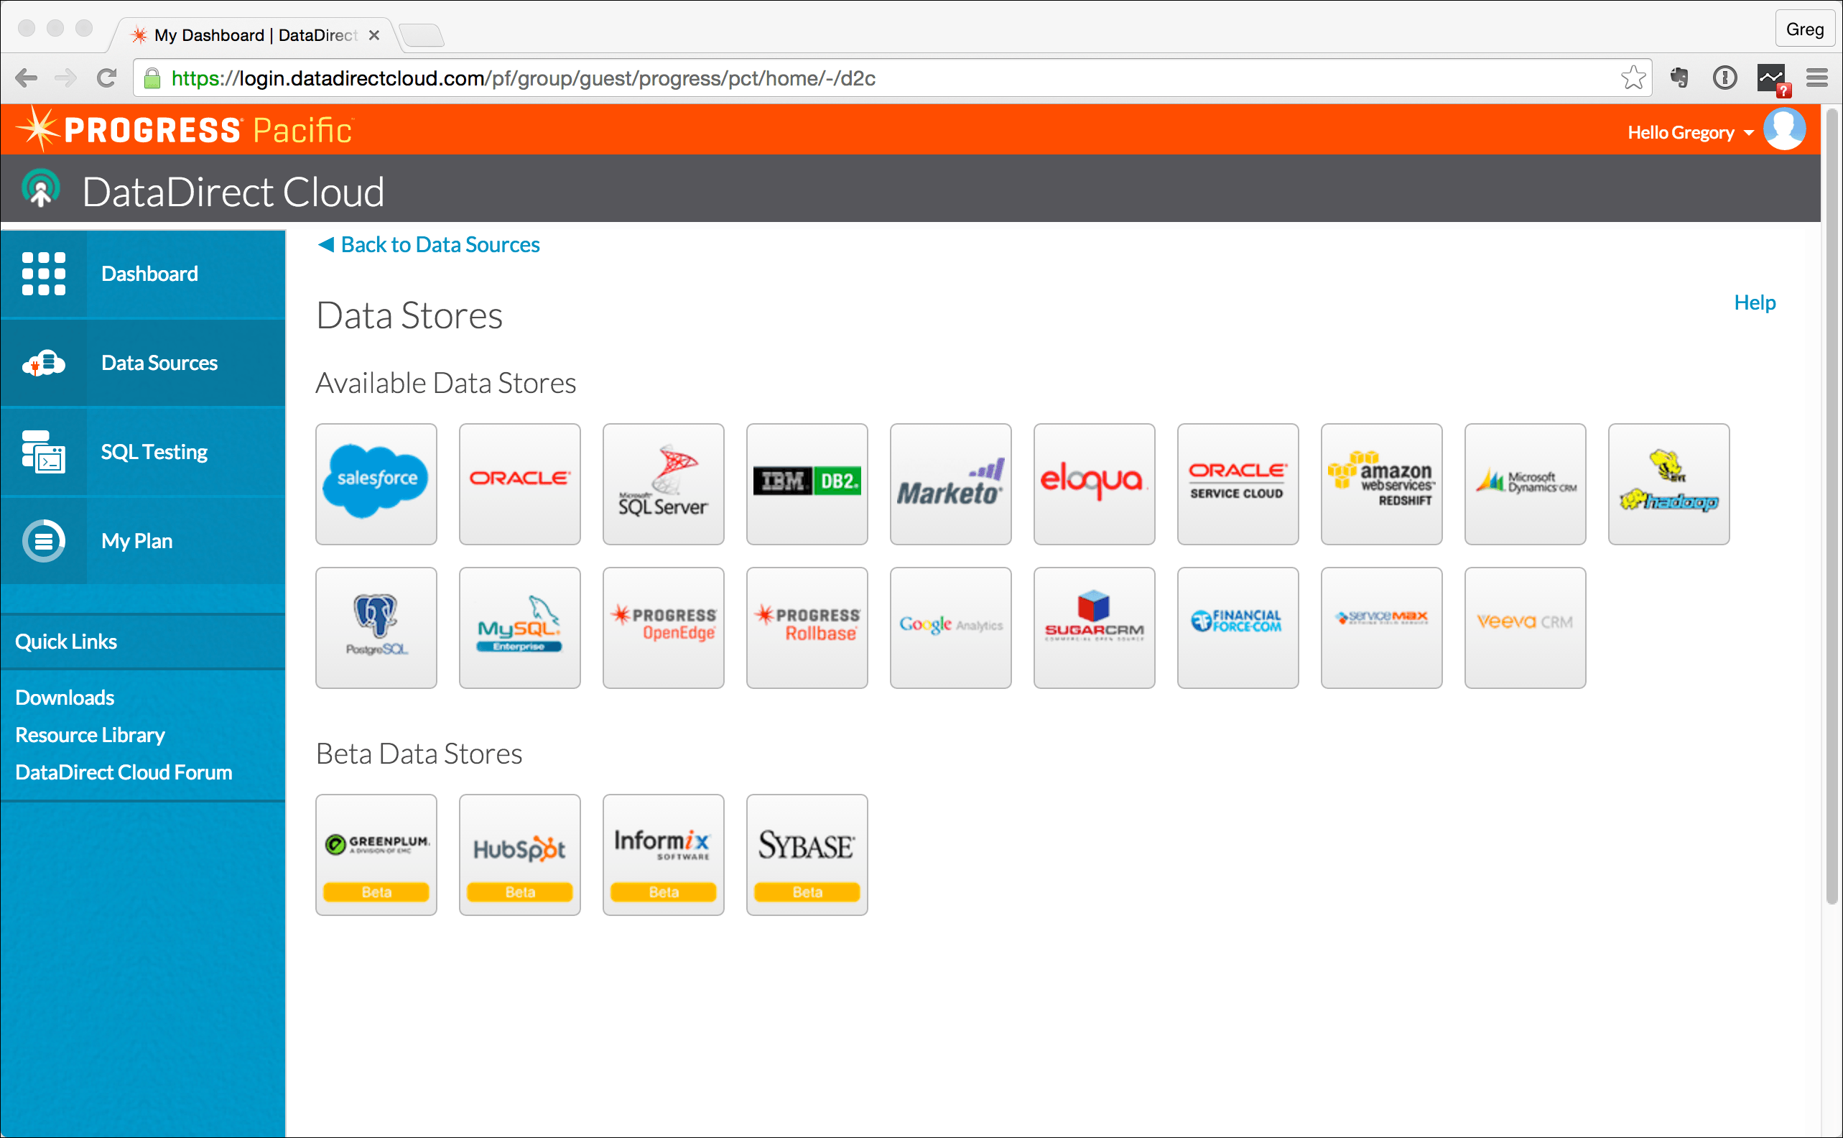The image size is (1843, 1138).
Task: Choose the Progress Rollbase tile
Action: 807,628
